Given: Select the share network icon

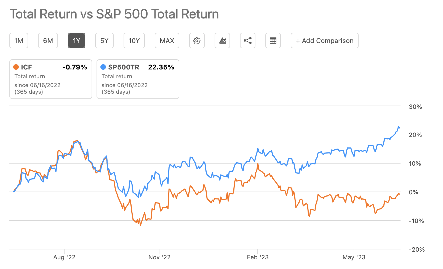Looking at the screenshot, I should coord(247,41).
